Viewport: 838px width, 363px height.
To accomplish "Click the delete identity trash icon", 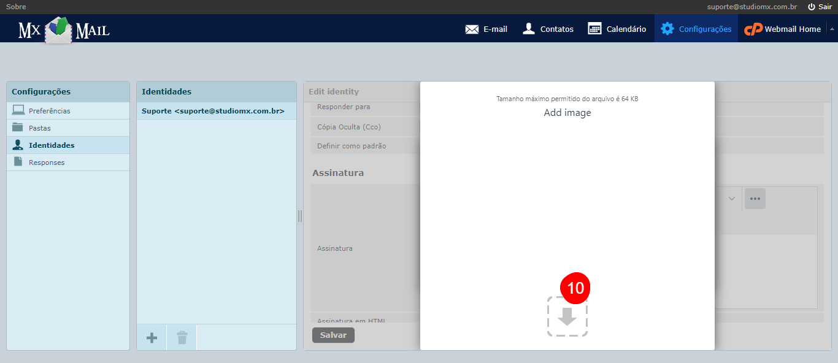I will (181, 337).
